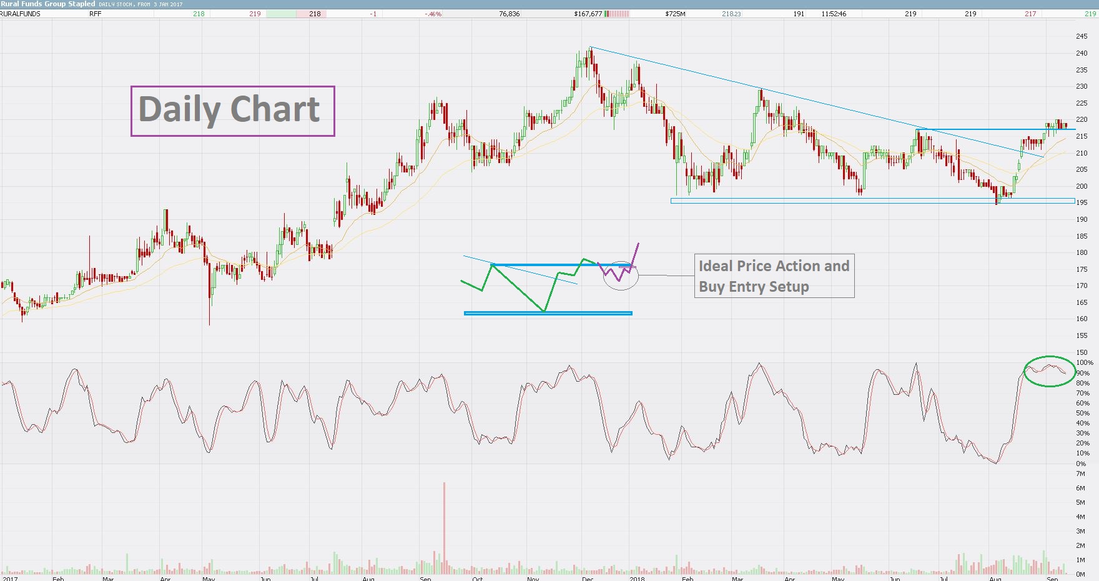Click the 1M label on the volume axis
The width and height of the screenshot is (1099, 581).
point(1081,560)
